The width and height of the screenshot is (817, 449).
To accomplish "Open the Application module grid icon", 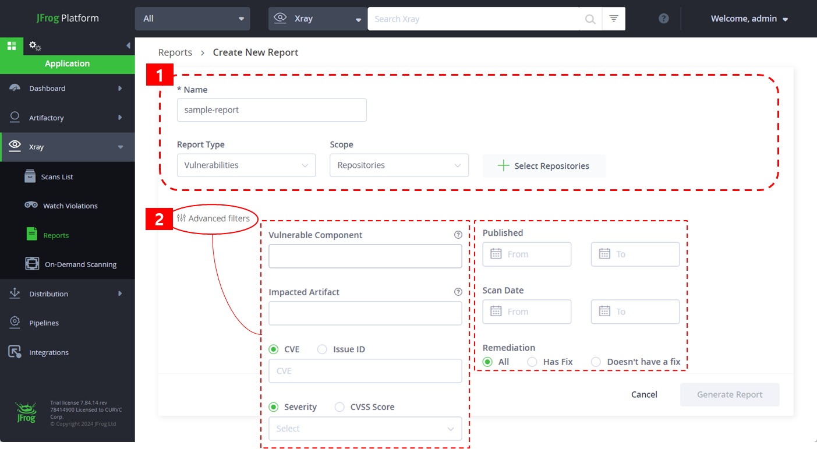I will (x=11, y=45).
